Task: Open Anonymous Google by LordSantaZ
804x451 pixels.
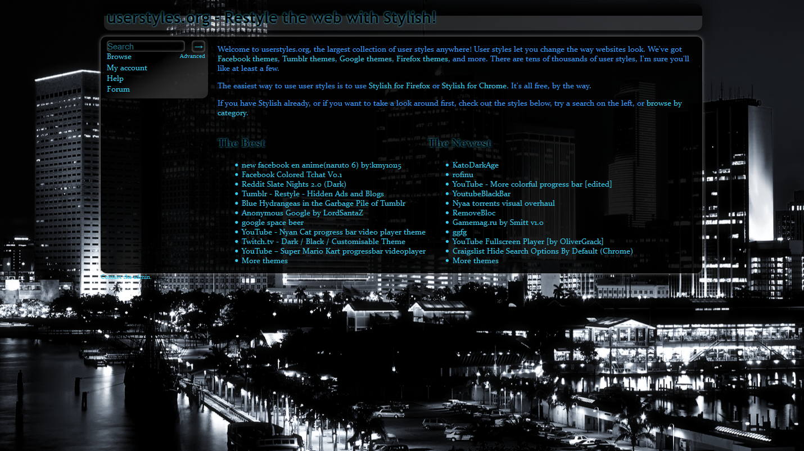Action: [302, 213]
